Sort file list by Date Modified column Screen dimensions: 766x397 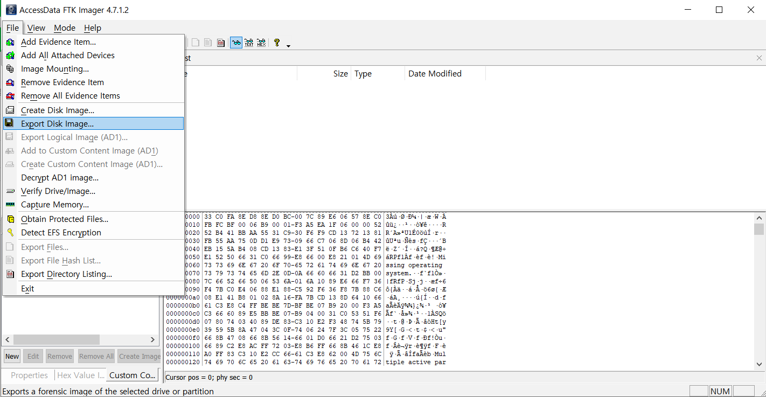point(445,74)
